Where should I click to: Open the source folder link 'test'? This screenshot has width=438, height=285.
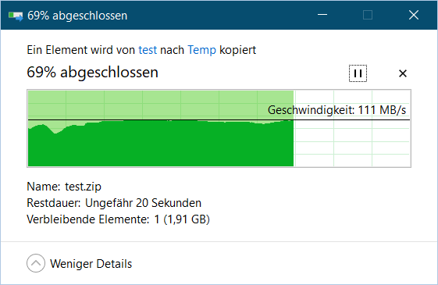(148, 50)
